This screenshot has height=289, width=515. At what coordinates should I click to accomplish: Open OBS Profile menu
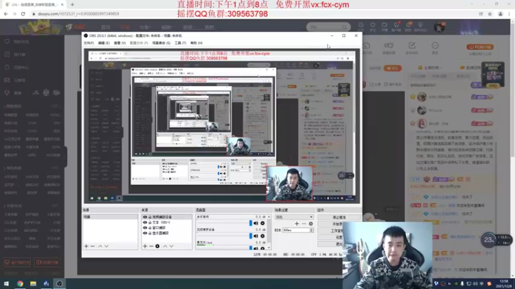139,43
